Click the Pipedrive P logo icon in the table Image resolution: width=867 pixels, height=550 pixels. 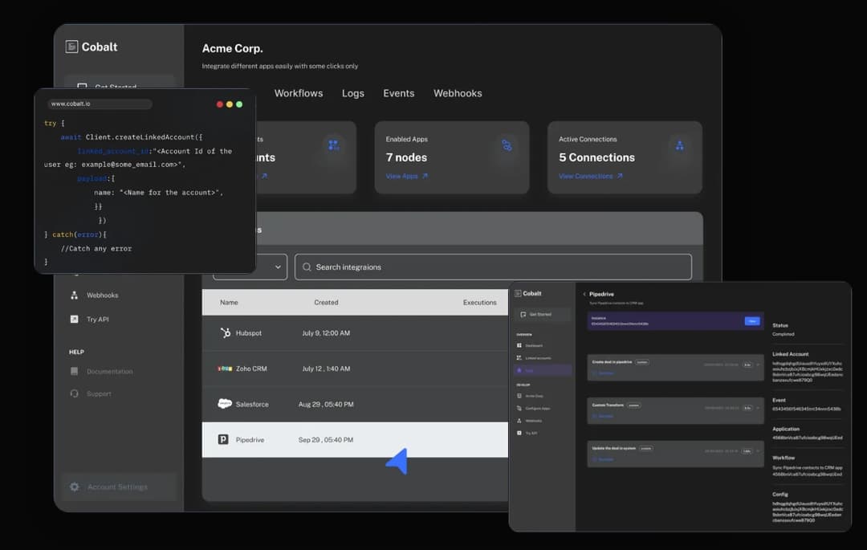(x=223, y=439)
